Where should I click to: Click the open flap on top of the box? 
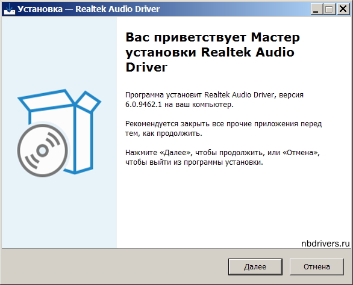click(x=46, y=100)
